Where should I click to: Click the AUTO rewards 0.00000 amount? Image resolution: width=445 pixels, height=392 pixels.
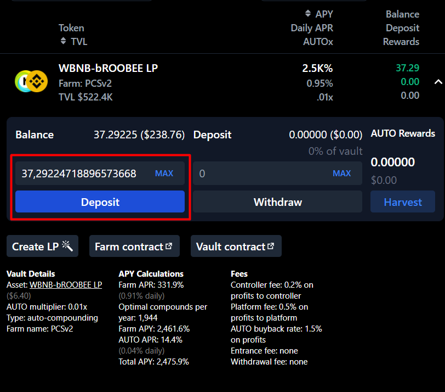[393, 162]
